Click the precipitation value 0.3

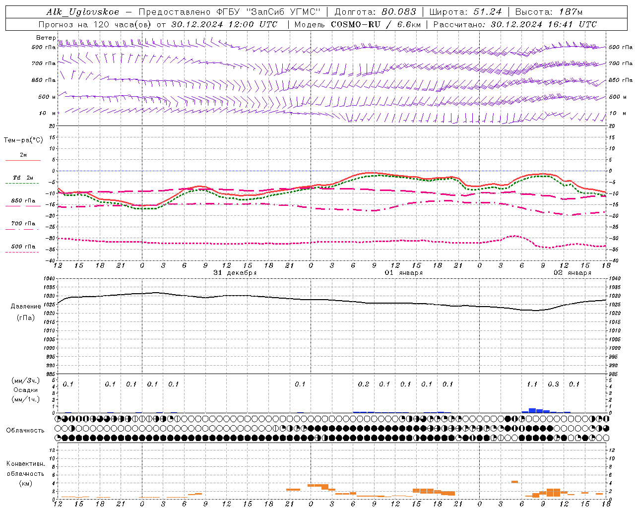point(553,384)
